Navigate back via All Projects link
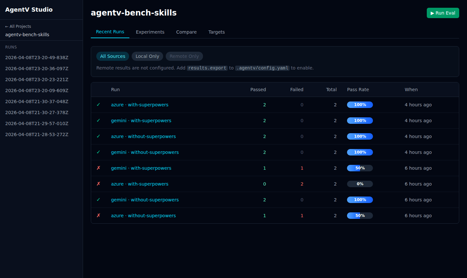The image size is (467, 278). (x=18, y=26)
